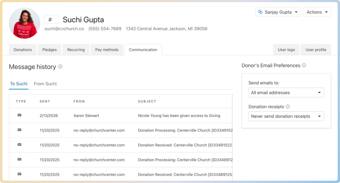Click the phone number (555) 554-7689
Screen dimensions: 340x183
105,29
